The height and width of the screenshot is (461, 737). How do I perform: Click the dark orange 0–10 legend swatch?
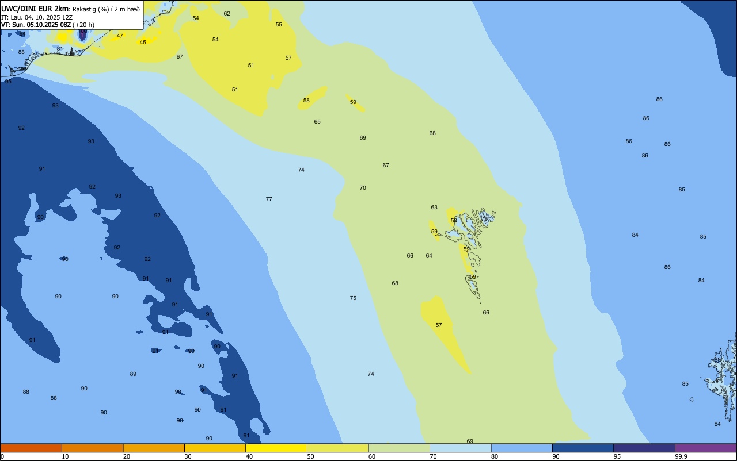(x=31, y=448)
